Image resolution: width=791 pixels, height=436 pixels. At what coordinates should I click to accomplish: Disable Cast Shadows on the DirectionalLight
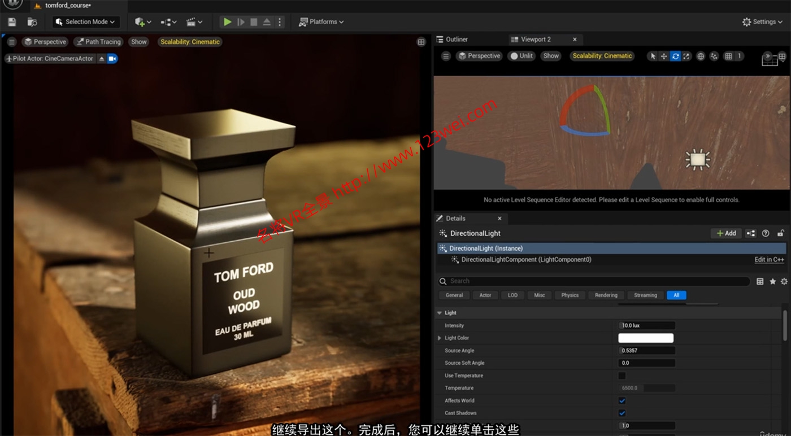621,413
